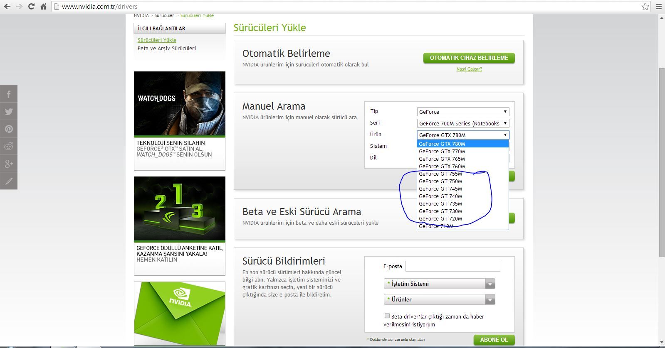Open the NVIDIA green envelope banner
Image resolution: width=665 pixels, height=348 pixels.
[x=180, y=314]
